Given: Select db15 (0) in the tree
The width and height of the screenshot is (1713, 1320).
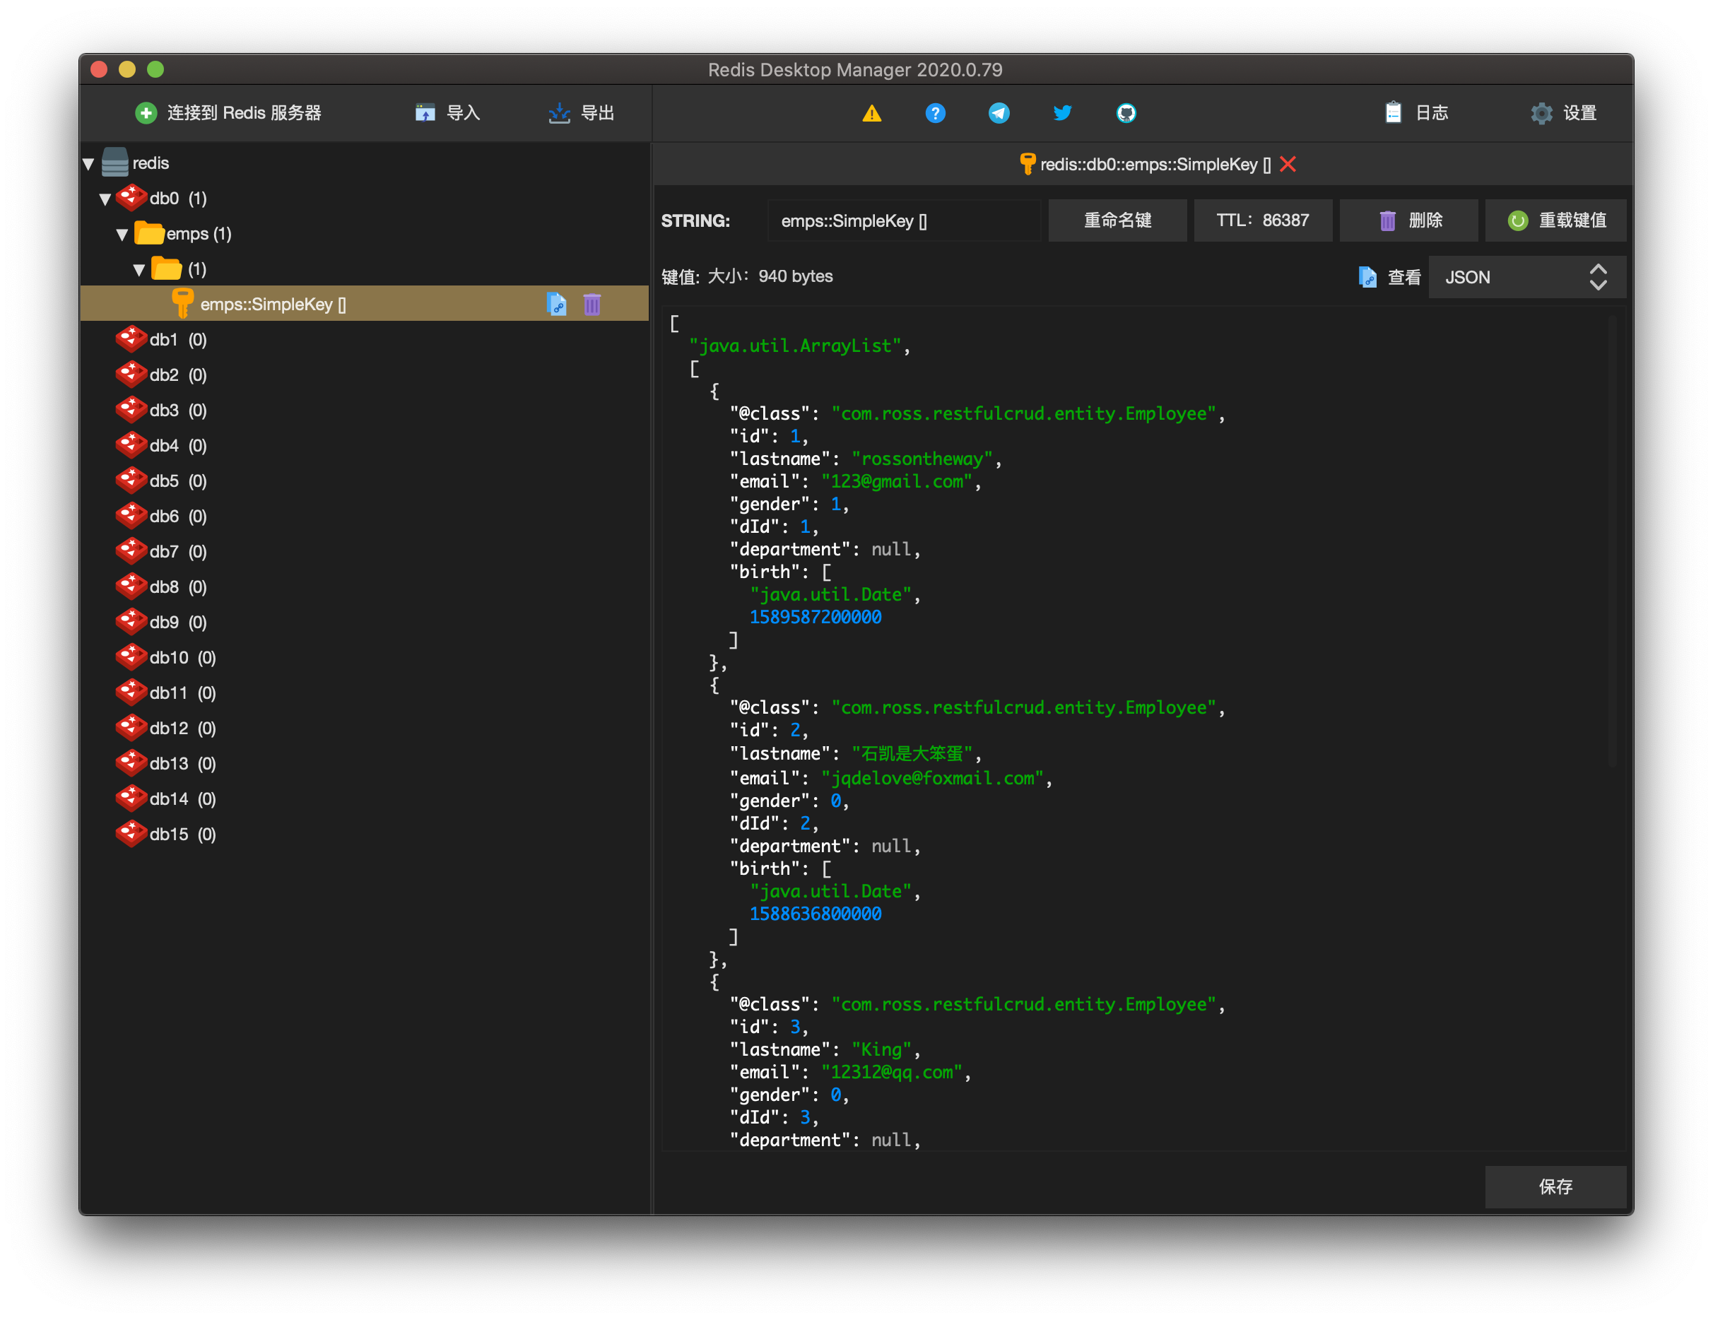Looking at the screenshot, I should coord(183,834).
